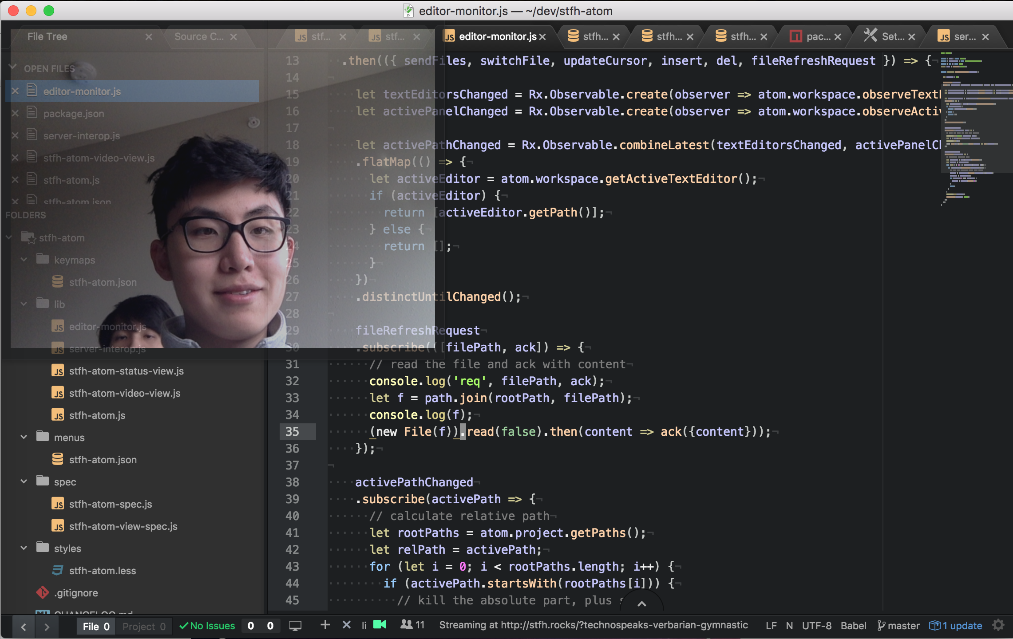Open settings gear in status bar corner
The image size is (1013, 639).
click(998, 625)
